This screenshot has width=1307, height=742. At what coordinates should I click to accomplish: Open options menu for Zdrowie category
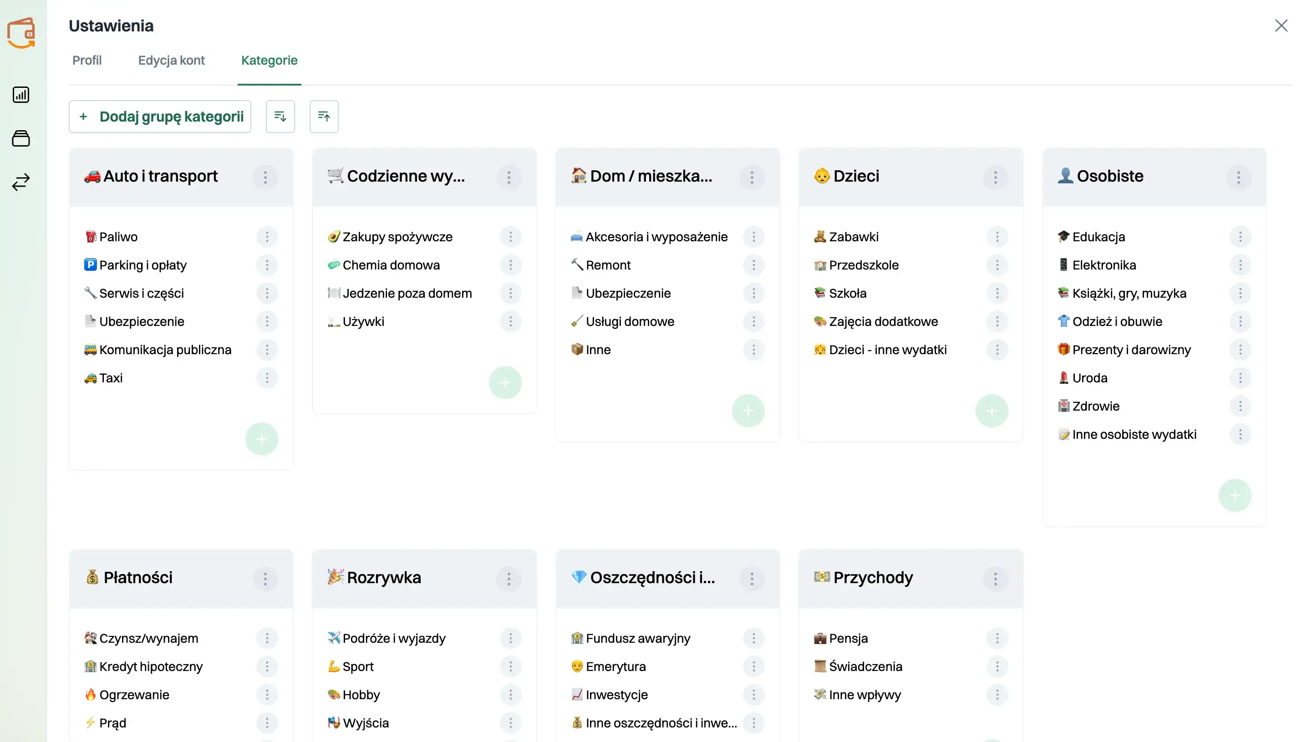1240,406
